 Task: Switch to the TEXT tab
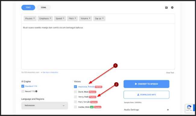(28, 8)
